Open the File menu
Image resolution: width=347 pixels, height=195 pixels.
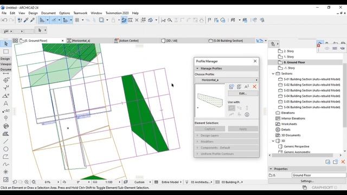(4, 13)
